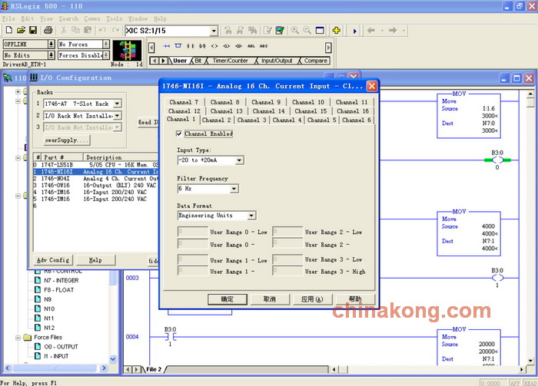Select 1746-NO4I row in module list
Screen dimensions: 538x386
coord(96,179)
